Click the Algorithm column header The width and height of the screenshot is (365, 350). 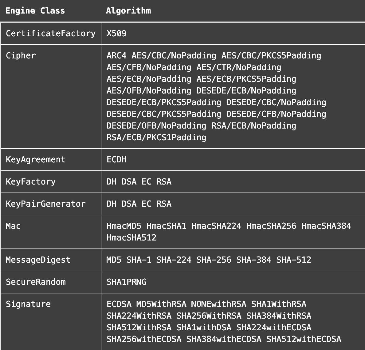(x=128, y=11)
